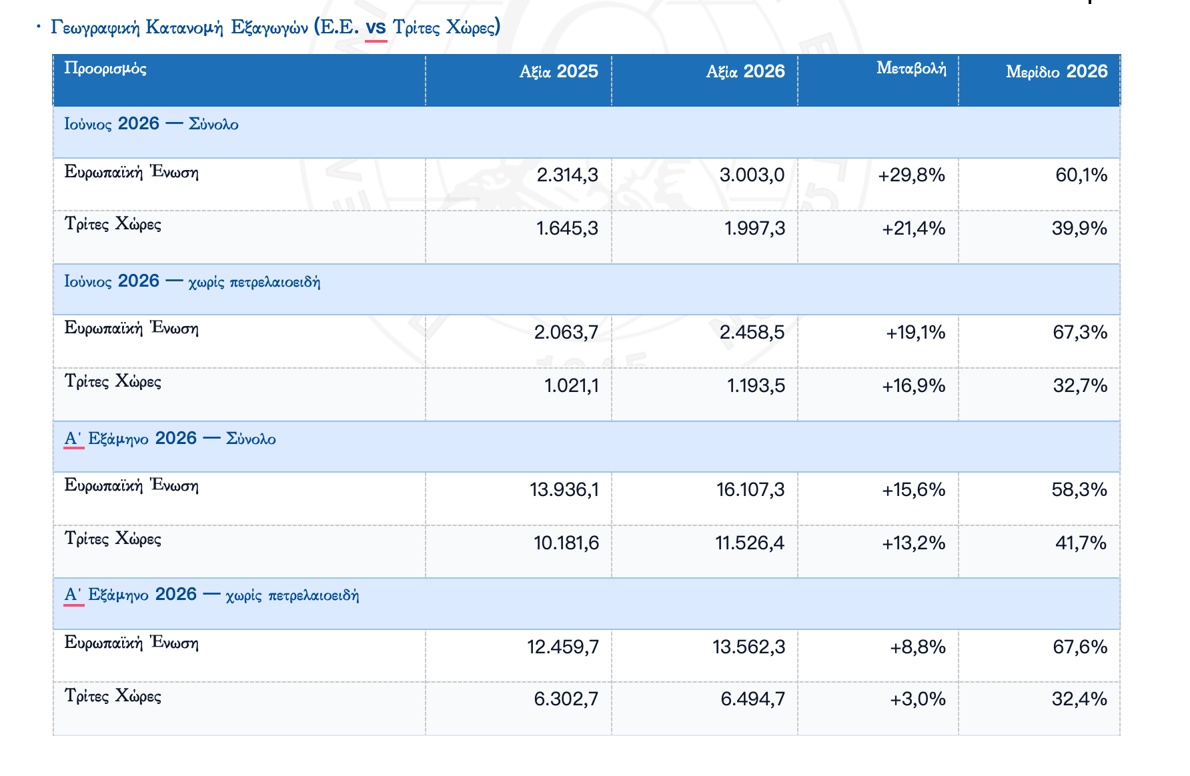Image resolution: width=1190 pixels, height=776 pixels.
Task: Click the 'Αξία 2026' column header
Action: click(x=705, y=80)
